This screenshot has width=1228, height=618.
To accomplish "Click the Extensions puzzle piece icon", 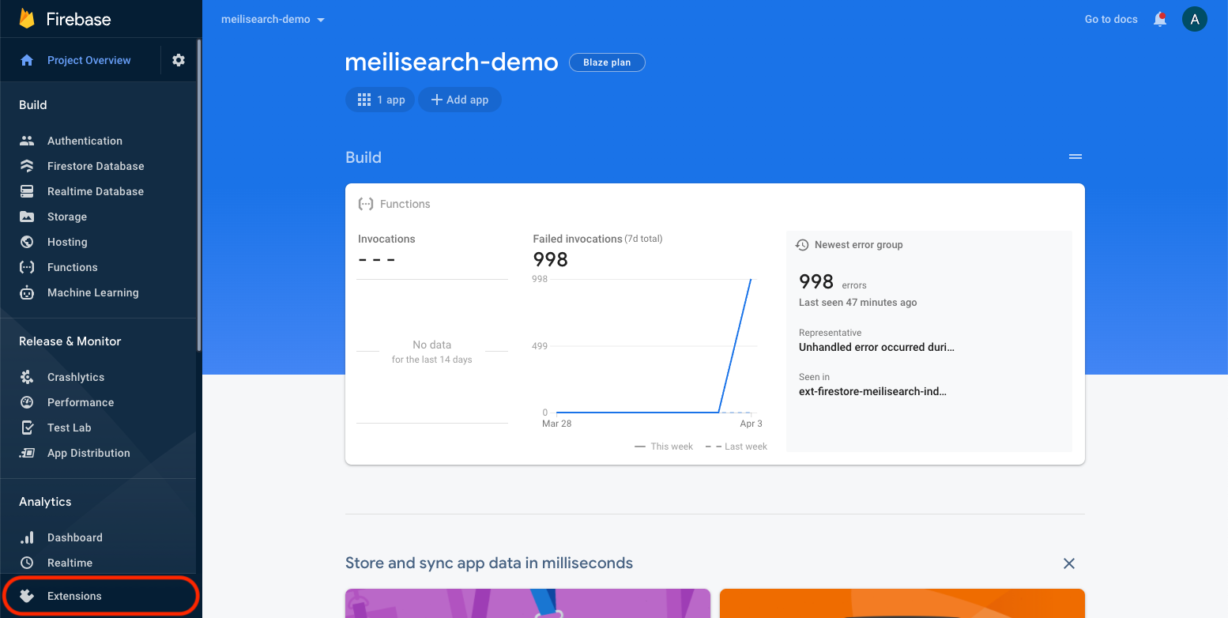I will pyautogui.click(x=27, y=596).
